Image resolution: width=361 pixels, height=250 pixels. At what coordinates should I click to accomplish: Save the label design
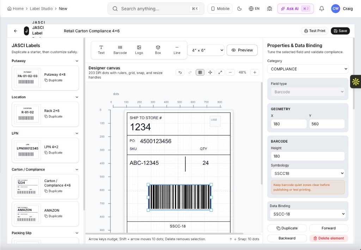coord(340,31)
